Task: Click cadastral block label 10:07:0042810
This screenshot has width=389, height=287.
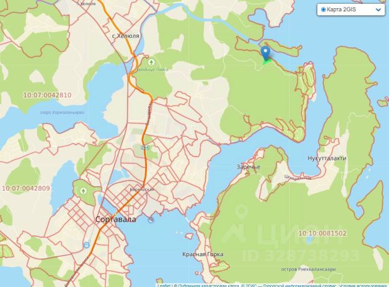Action: point(47,95)
